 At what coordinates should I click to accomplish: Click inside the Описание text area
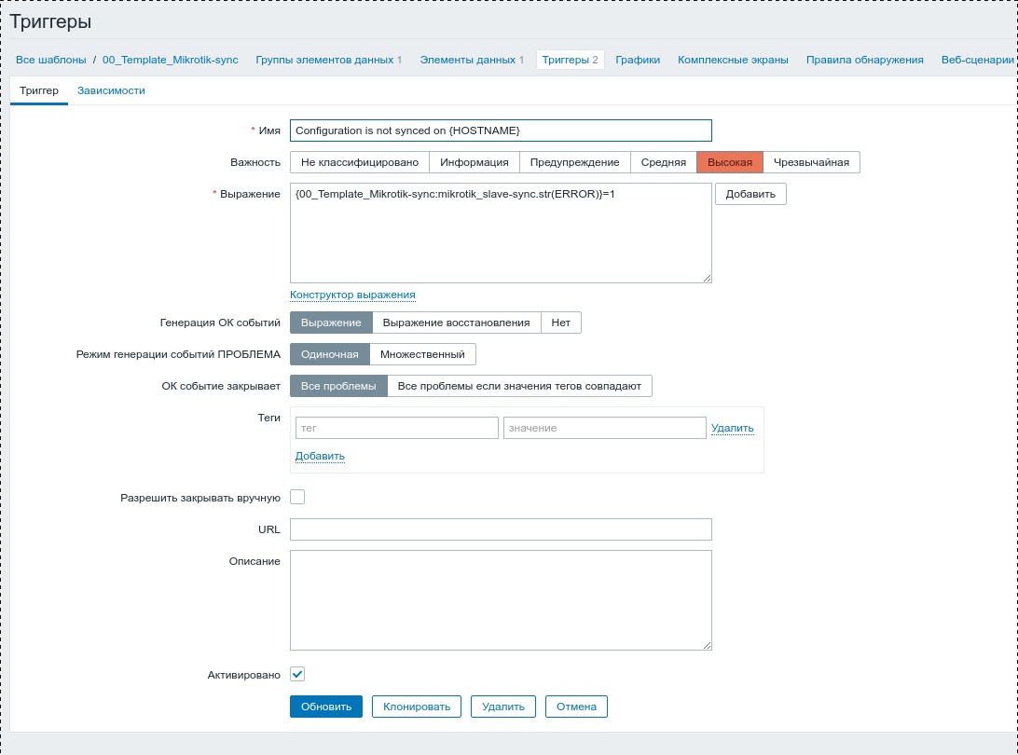[501, 600]
